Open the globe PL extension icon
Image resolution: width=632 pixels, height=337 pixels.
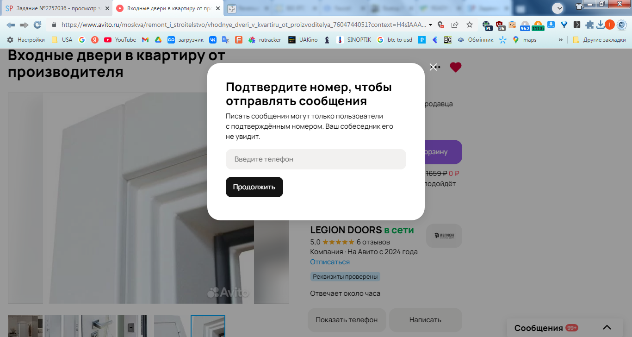[487, 25]
